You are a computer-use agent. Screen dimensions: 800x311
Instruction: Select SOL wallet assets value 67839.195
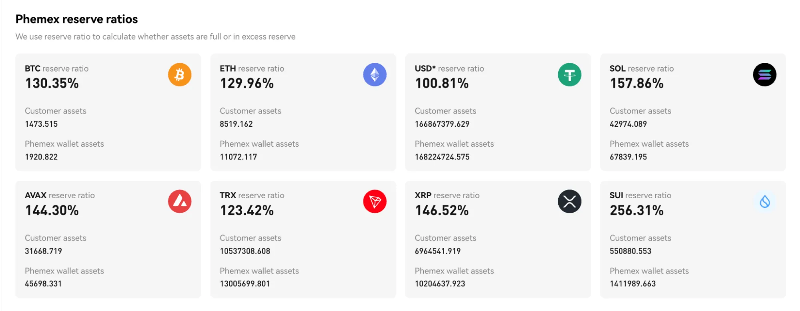pyautogui.click(x=628, y=157)
